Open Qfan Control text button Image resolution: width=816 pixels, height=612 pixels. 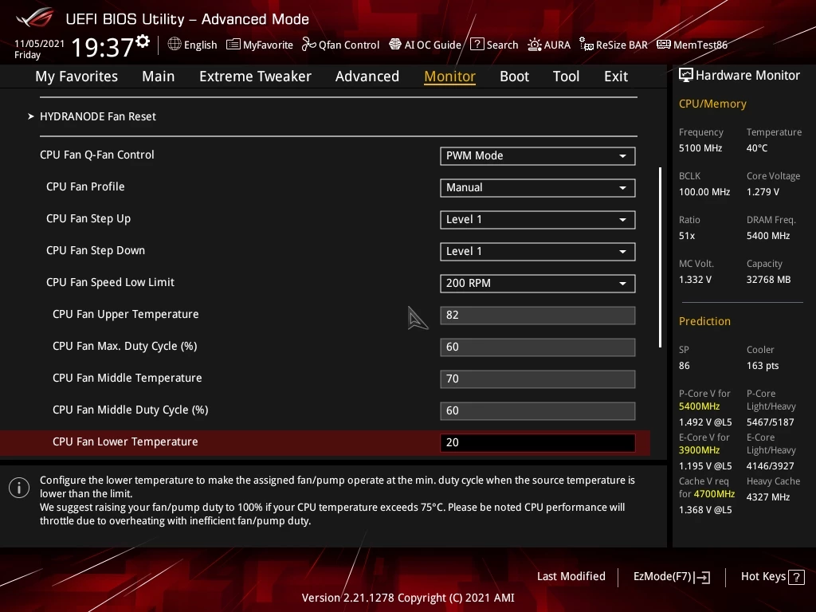pos(349,45)
